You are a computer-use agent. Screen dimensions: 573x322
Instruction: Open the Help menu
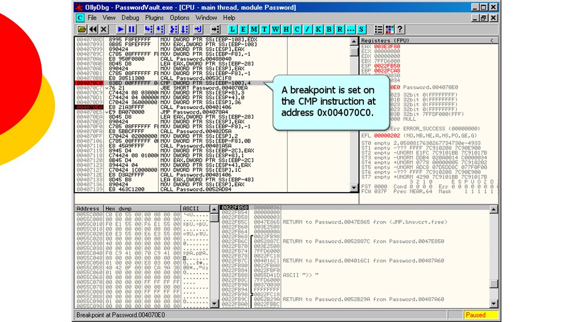[x=229, y=18]
